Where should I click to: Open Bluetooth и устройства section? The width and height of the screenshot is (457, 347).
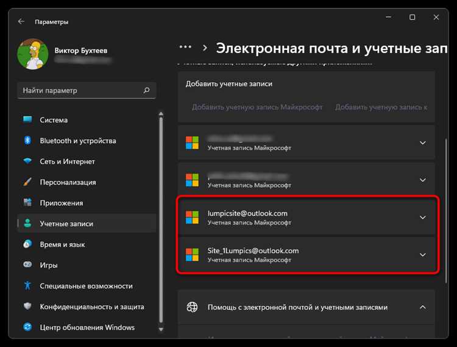[87, 141]
